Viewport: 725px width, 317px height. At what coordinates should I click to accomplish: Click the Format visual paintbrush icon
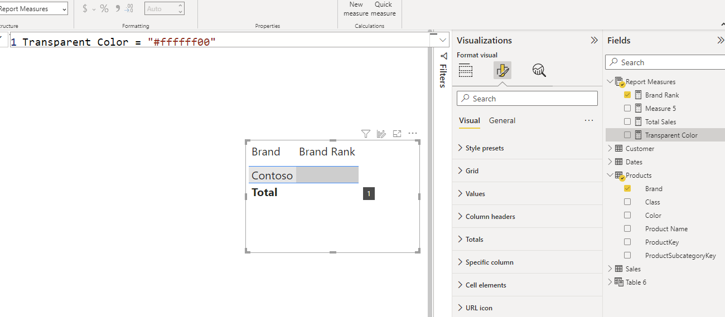coord(502,70)
